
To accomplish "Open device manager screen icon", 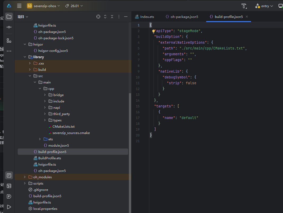I will pyautogui.click(x=281, y=6).
